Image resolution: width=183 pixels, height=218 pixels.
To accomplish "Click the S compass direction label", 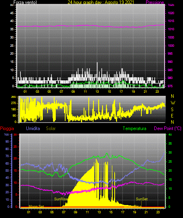I will click(172, 110).
